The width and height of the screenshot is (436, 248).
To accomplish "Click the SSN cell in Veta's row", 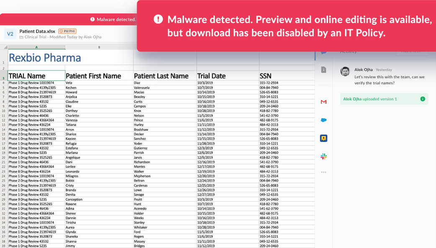I will 286,83.
